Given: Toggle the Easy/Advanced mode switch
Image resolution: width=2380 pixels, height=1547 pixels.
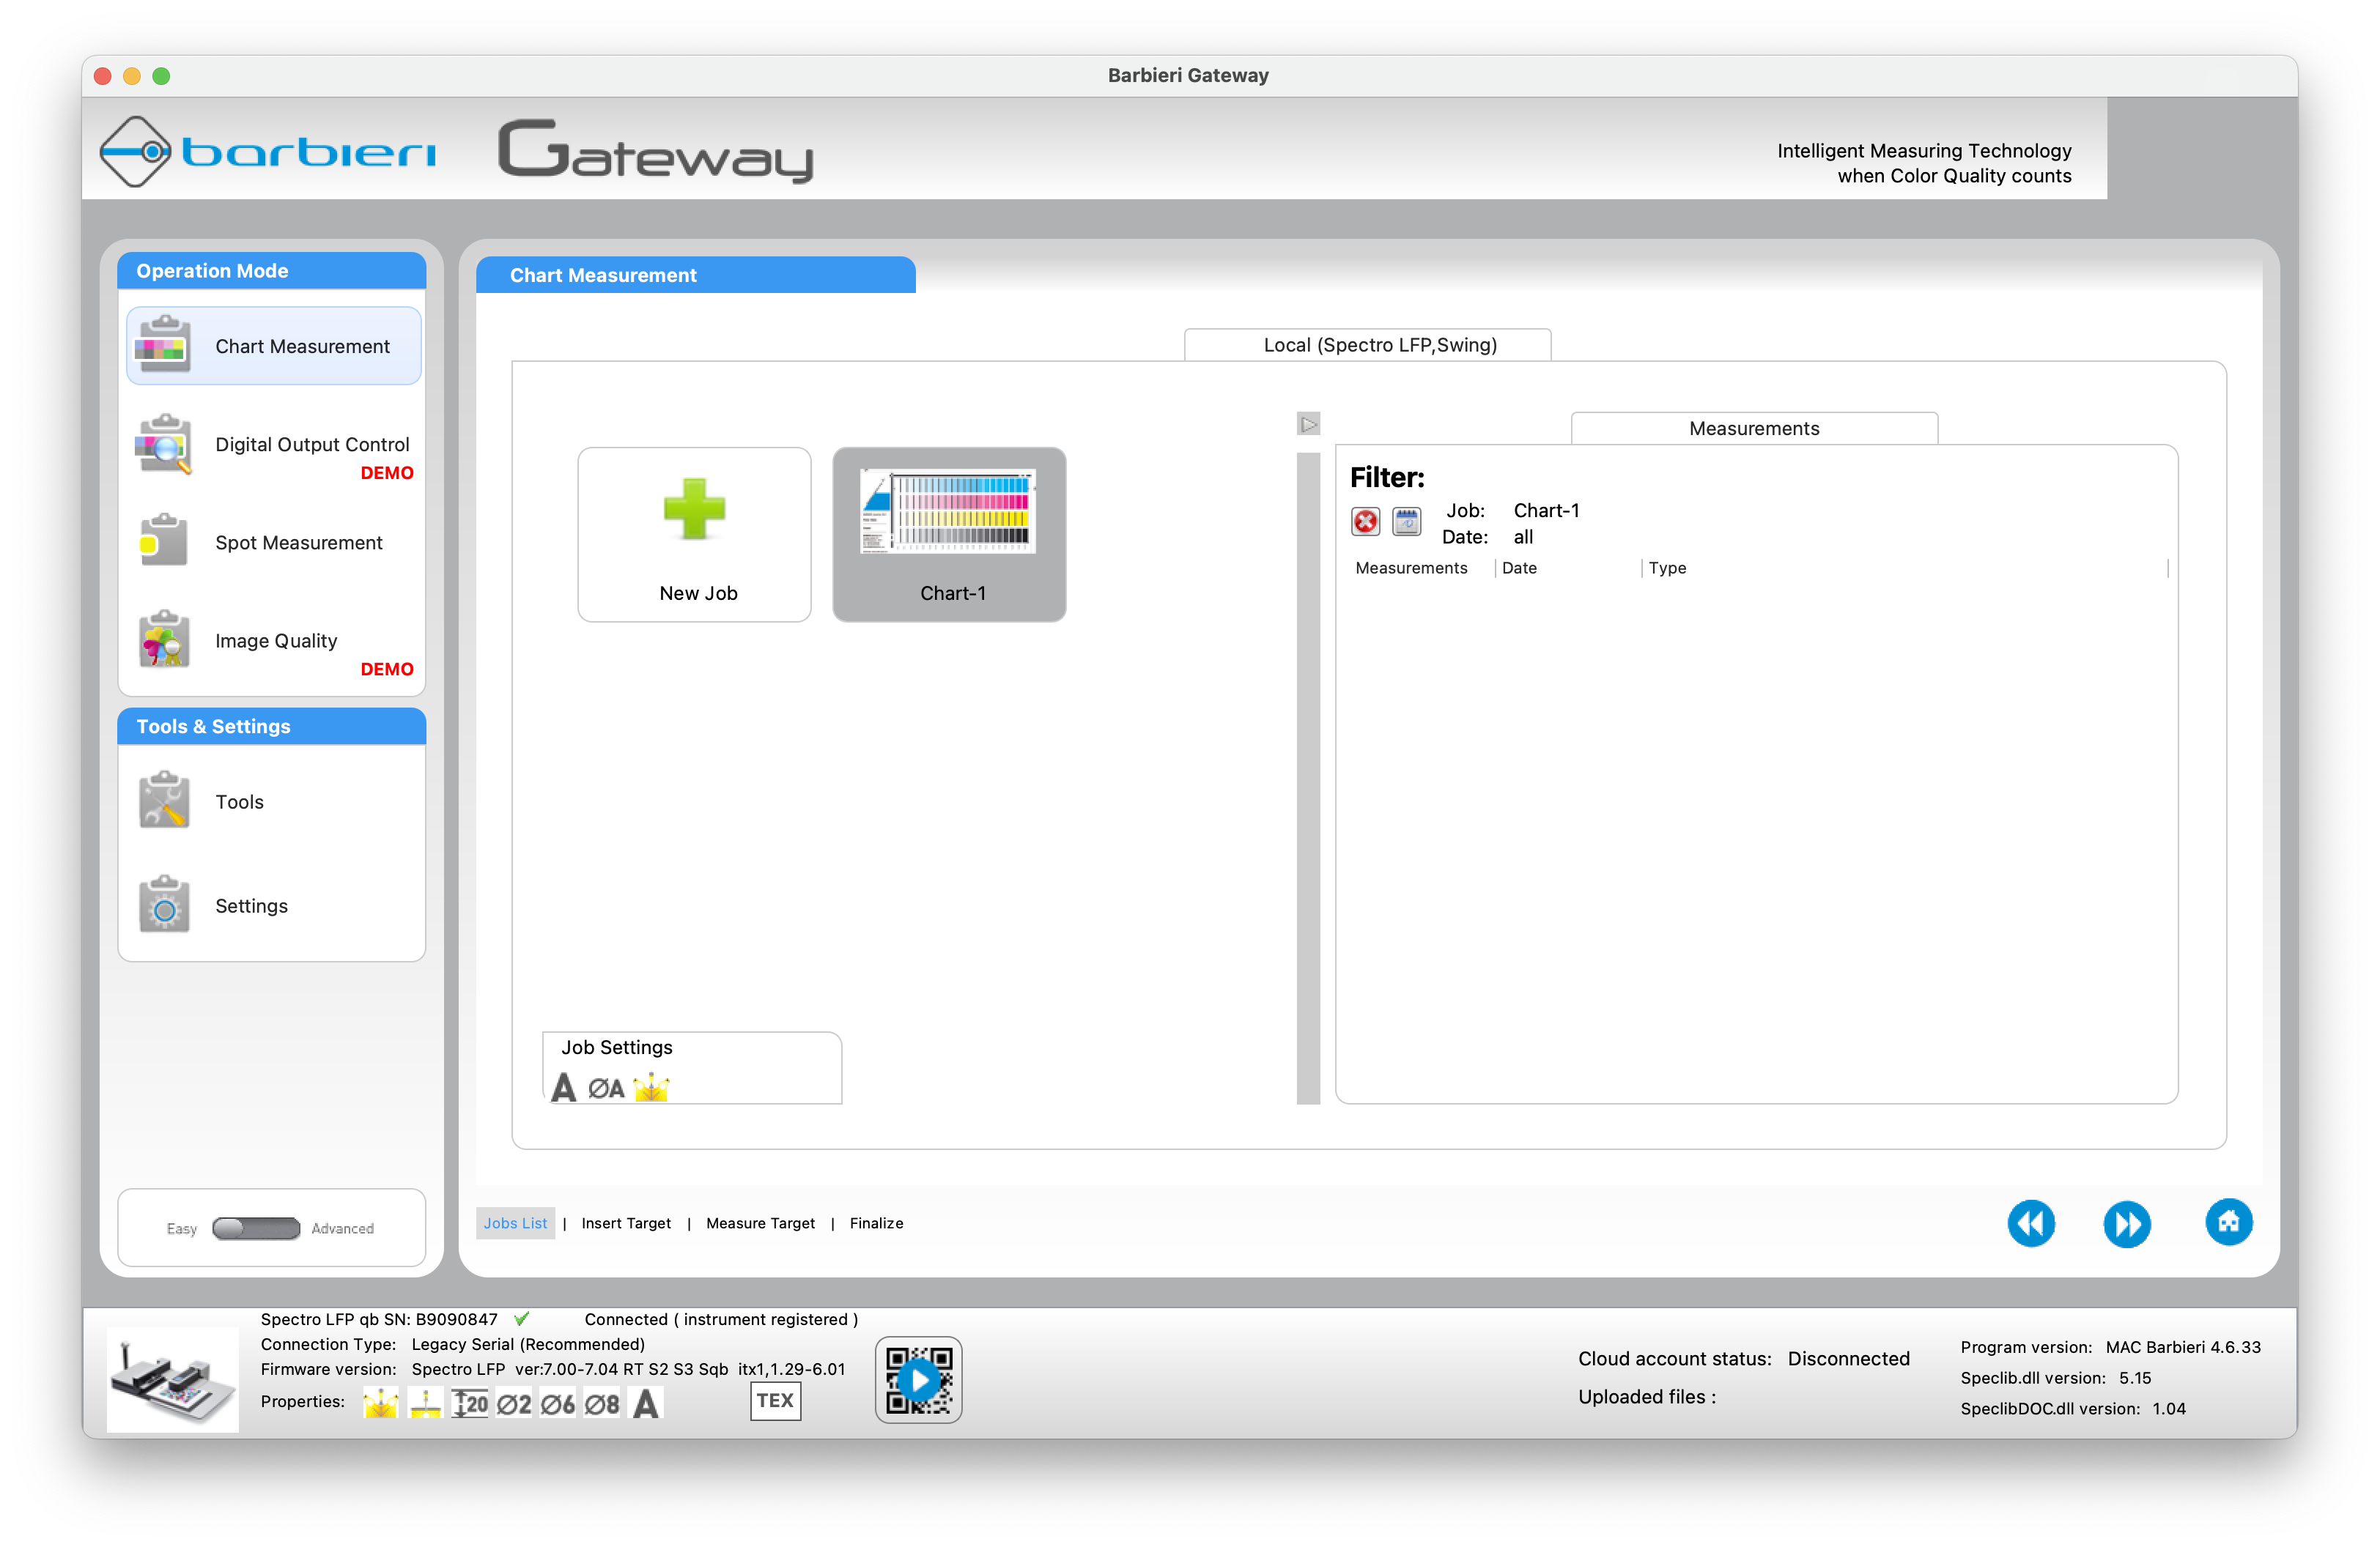Looking at the screenshot, I should tap(256, 1228).
